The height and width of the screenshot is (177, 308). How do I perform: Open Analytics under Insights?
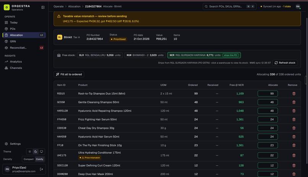[x=24, y=62]
